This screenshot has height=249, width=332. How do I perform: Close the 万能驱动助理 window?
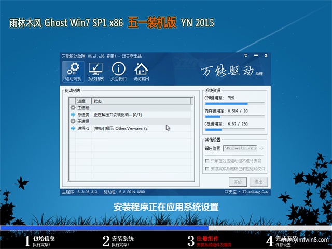[266, 56]
